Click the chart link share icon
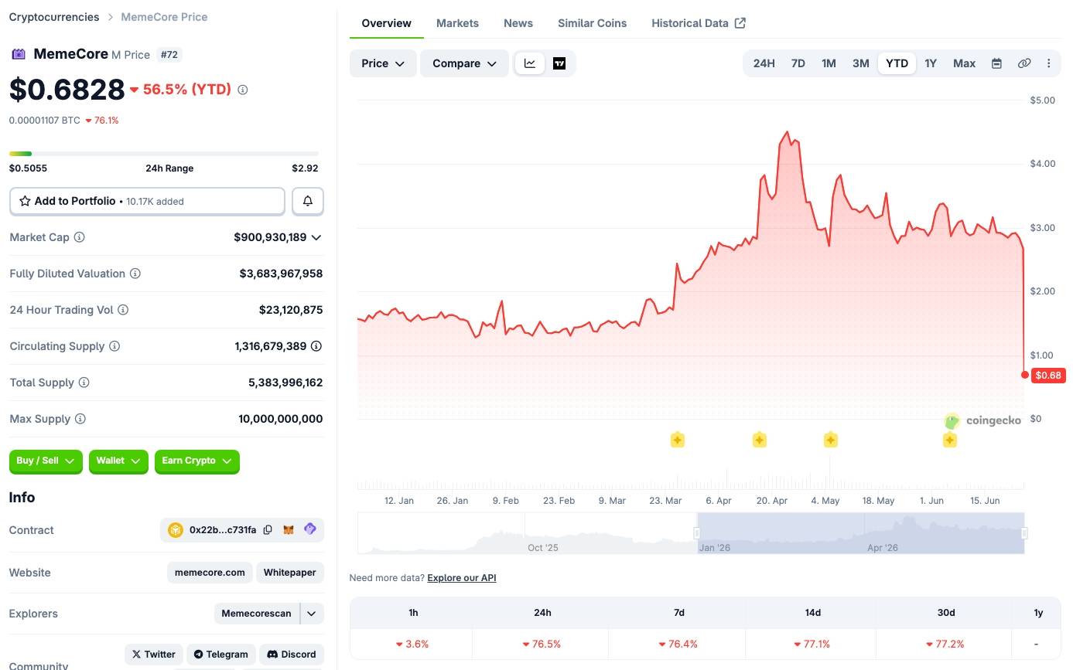 [x=1024, y=63]
